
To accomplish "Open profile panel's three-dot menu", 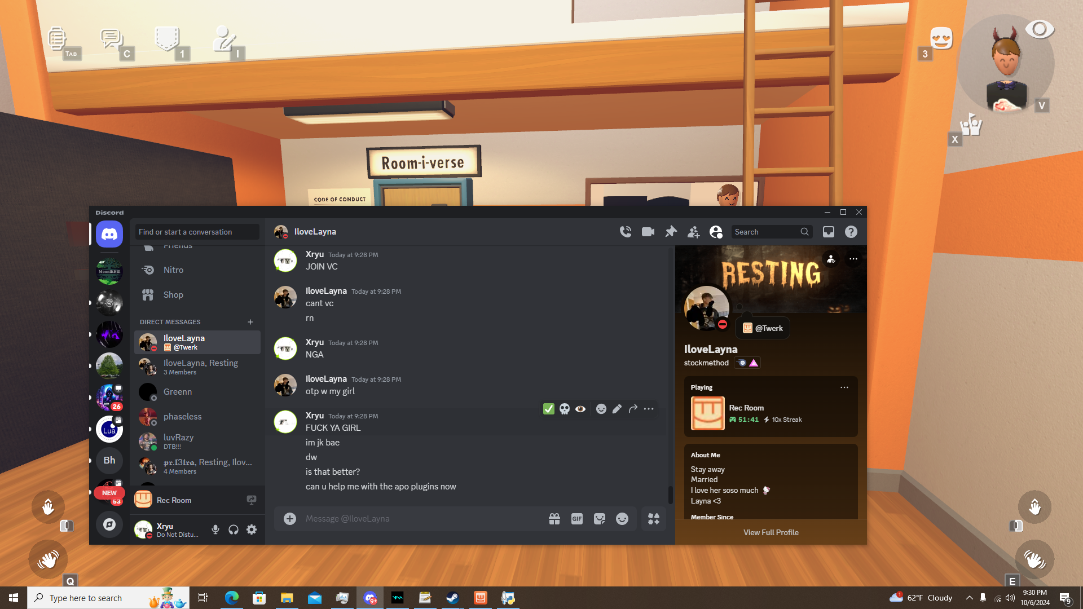I will click(x=853, y=259).
